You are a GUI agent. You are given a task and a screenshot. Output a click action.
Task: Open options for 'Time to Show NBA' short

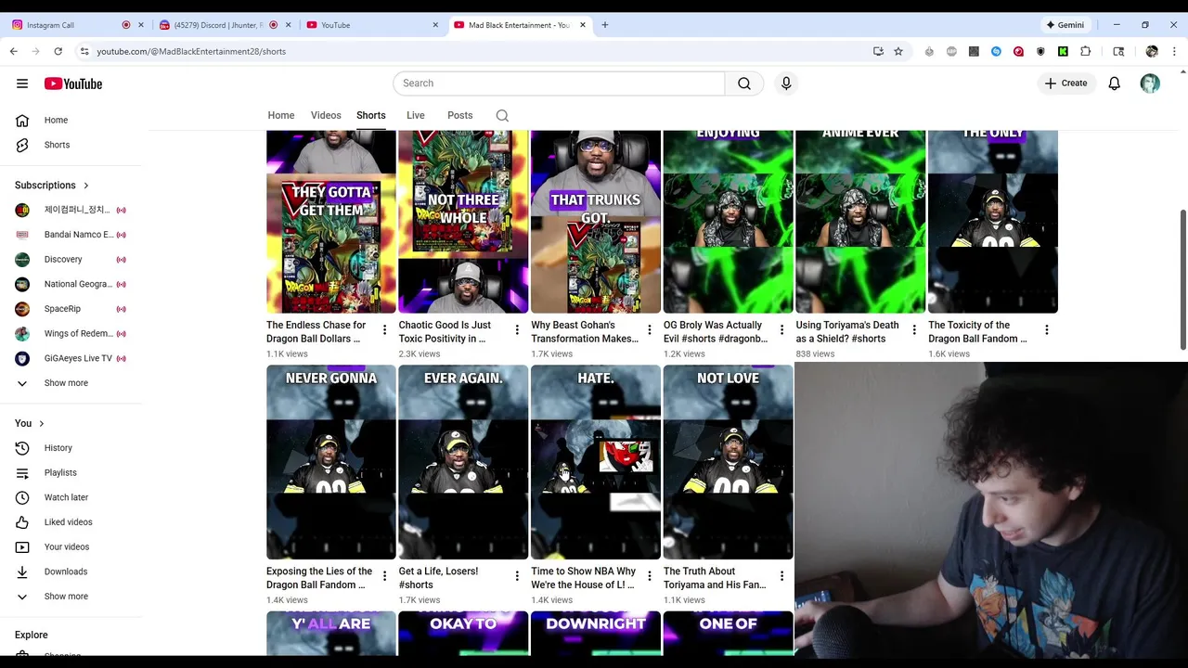coord(650,576)
